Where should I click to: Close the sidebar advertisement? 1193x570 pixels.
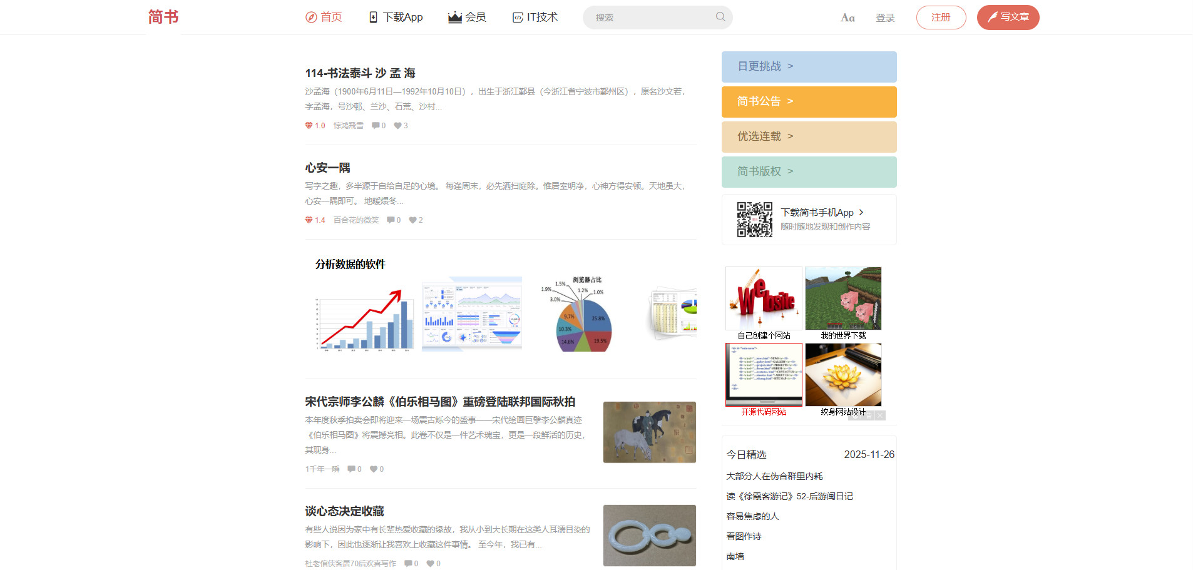coord(880,415)
